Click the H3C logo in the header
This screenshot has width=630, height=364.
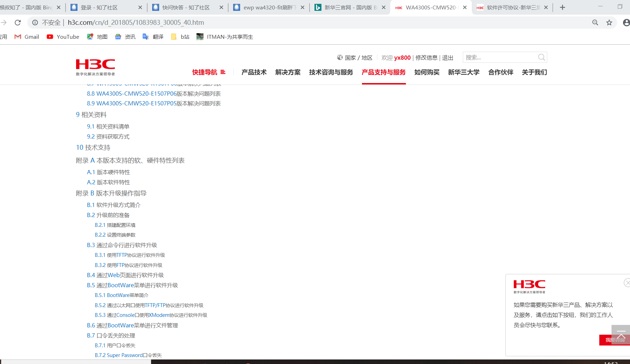click(95, 67)
